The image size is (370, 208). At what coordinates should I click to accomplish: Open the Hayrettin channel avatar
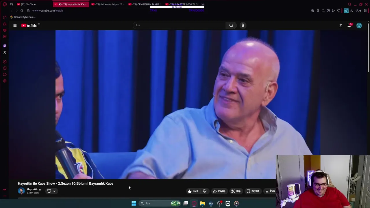(x=21, y=191)
